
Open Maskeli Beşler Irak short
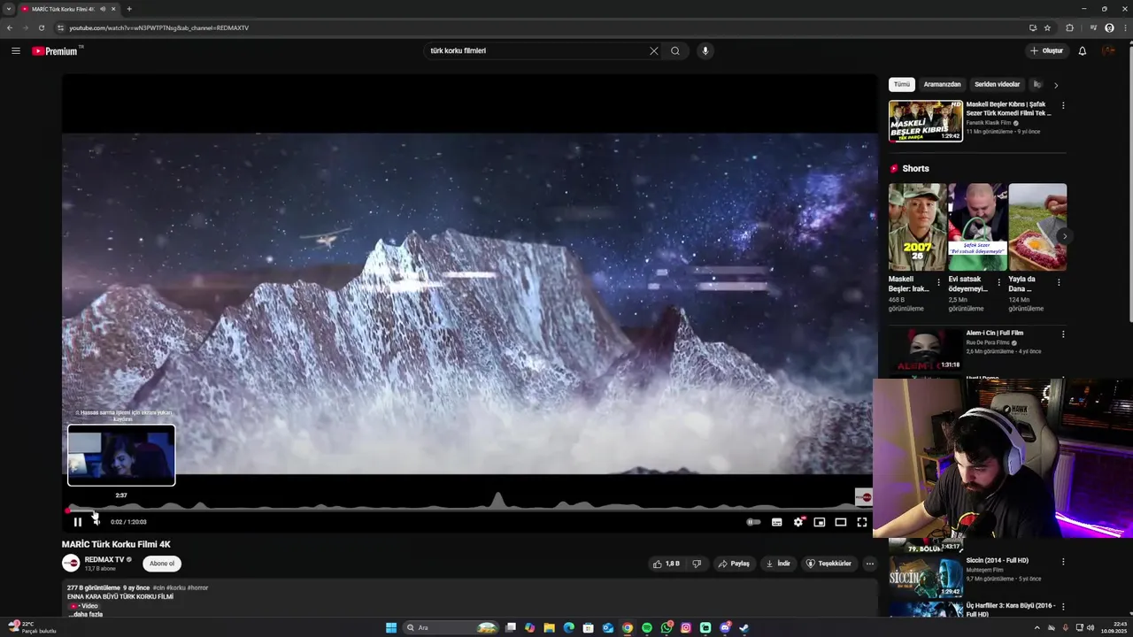coord(917,226)
